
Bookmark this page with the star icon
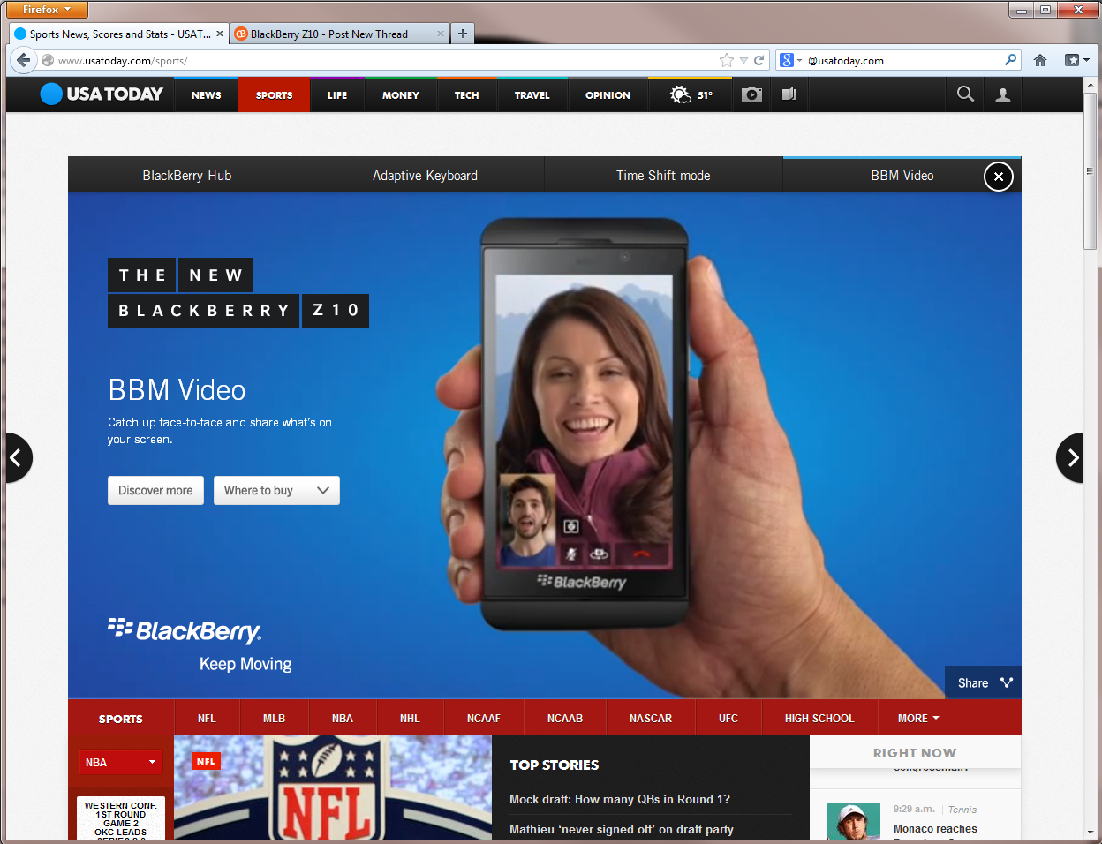(727, 60)
